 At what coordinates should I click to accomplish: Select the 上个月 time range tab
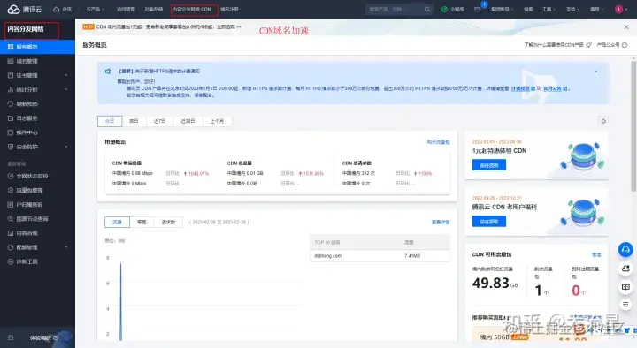tap(217, 121)
